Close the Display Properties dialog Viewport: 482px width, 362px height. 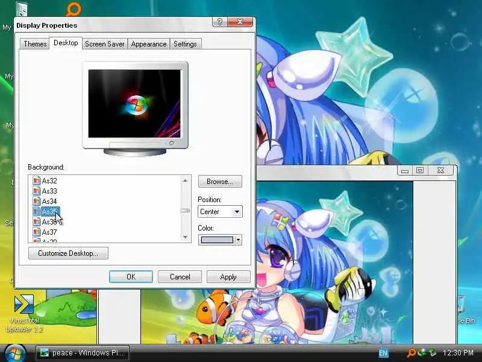240,22
